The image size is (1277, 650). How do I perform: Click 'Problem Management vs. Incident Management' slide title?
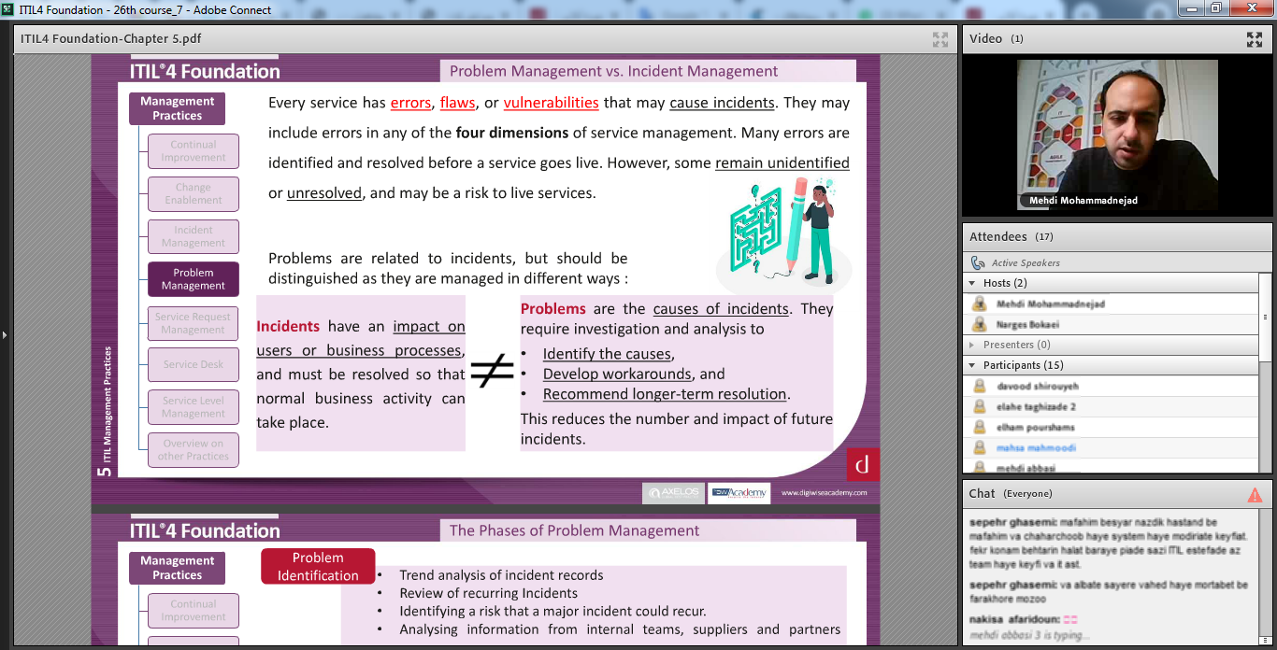[x=613, y=71]
